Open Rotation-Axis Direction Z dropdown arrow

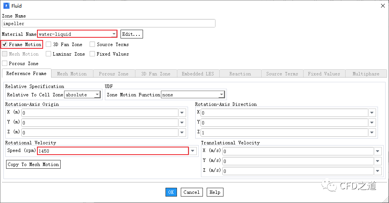click(x=373, y=132)
